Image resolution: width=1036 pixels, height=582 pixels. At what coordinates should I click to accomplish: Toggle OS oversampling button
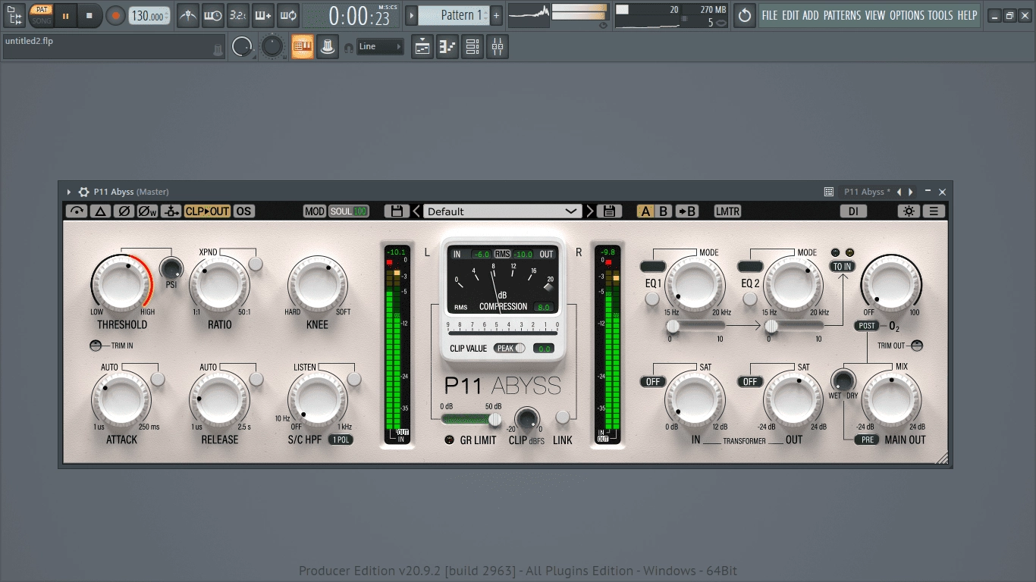243,211
